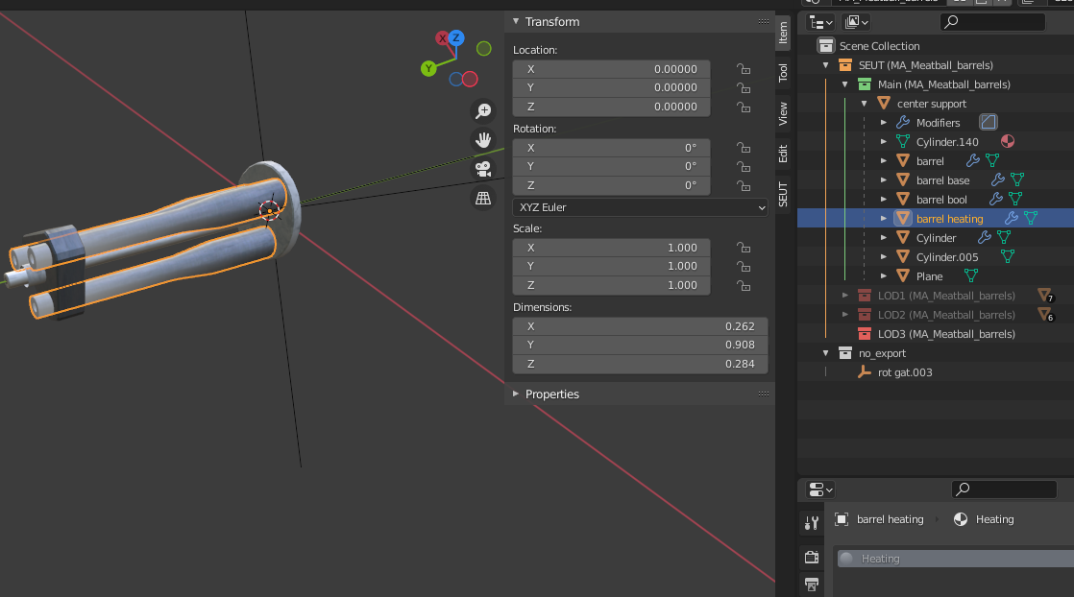Lock Rotation Z with padlock icon
The width and height of the screenshot is (1074, 597).
point(744,185)
